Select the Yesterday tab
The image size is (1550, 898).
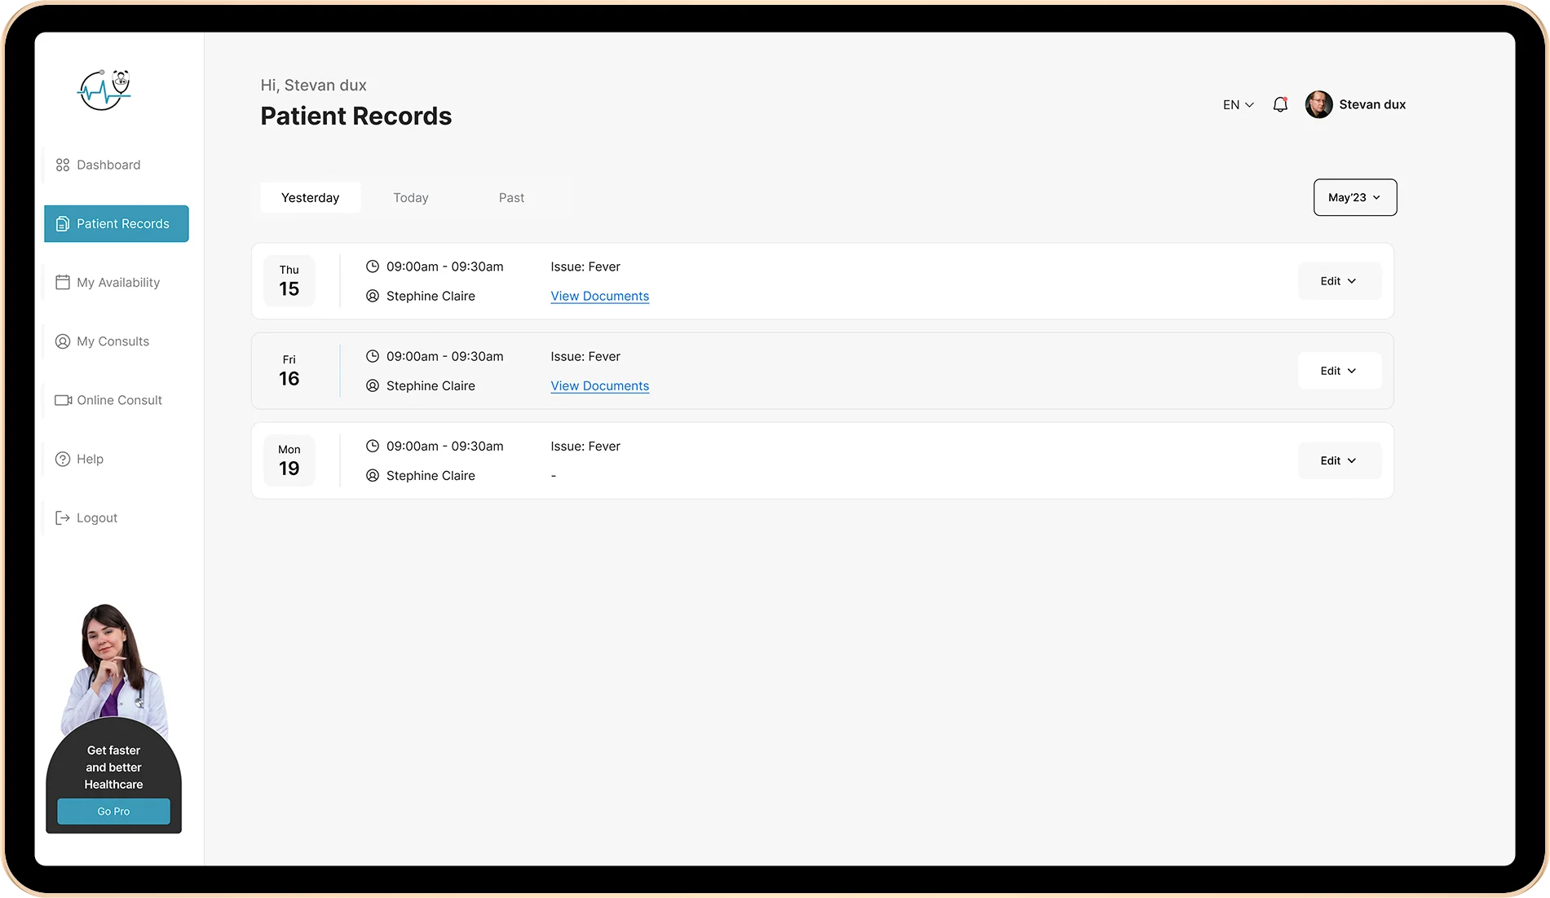pos(310,198)
